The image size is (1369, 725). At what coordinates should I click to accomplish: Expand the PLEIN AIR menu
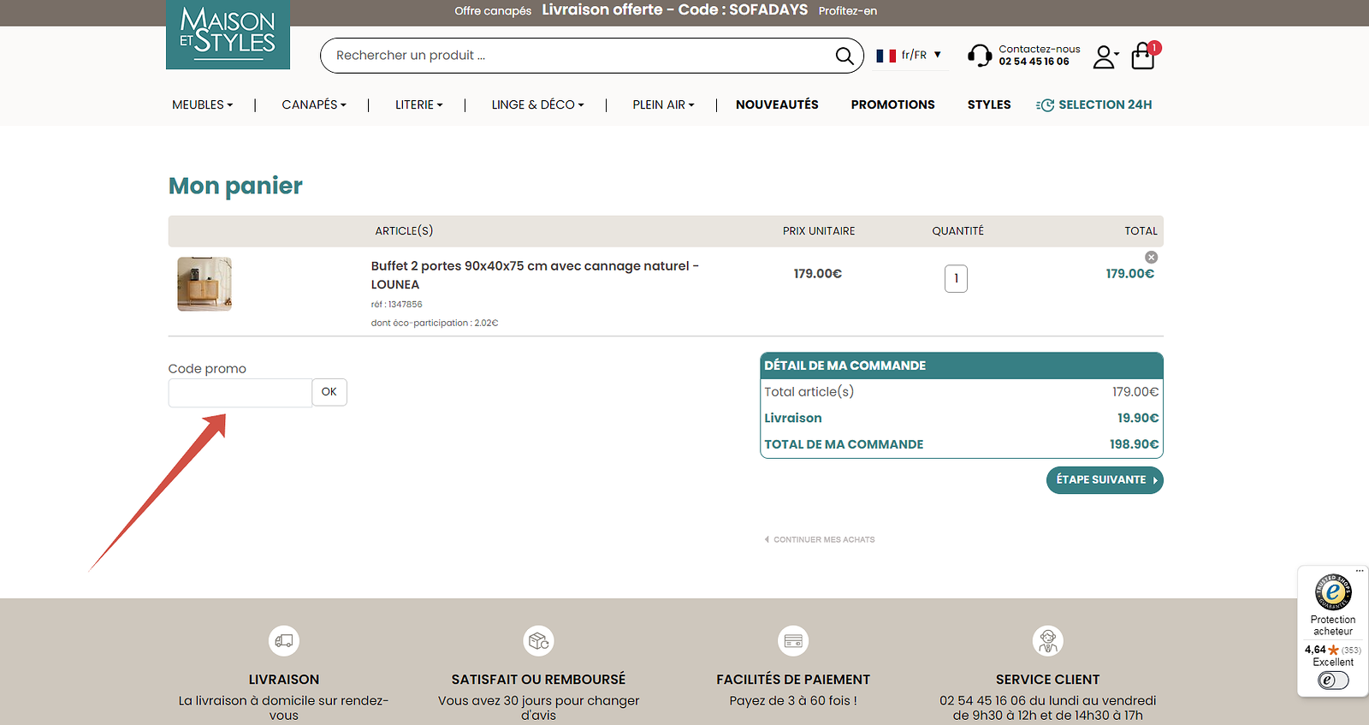(x=664, y=105)
